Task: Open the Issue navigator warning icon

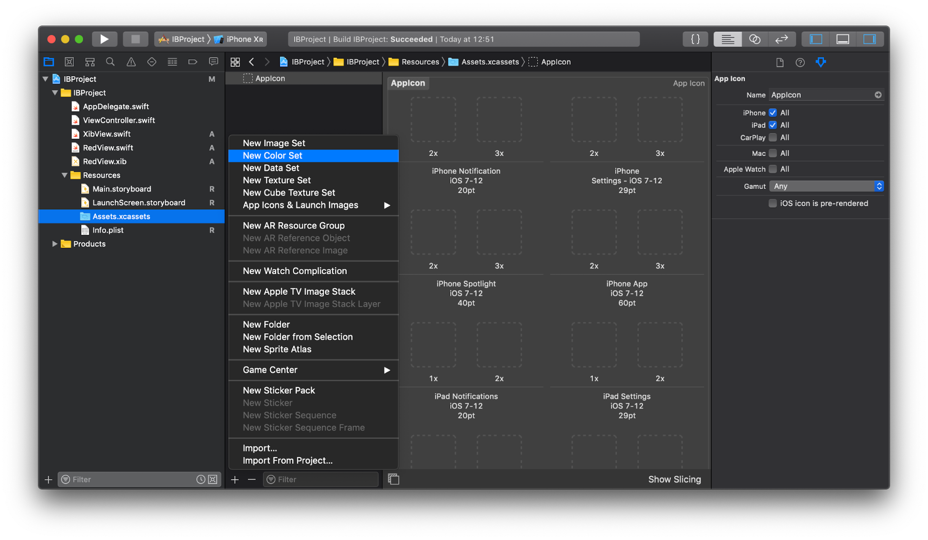Action: point(131,62)
